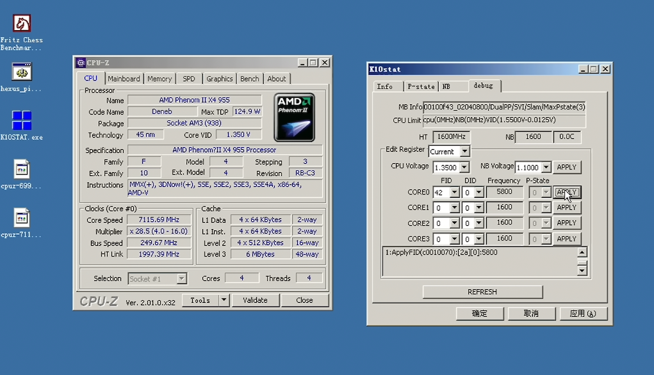The width and height of the screenshot is (654, 375).
Task: Click APPLY for CORE1
Action: click(x=566, y=207)
